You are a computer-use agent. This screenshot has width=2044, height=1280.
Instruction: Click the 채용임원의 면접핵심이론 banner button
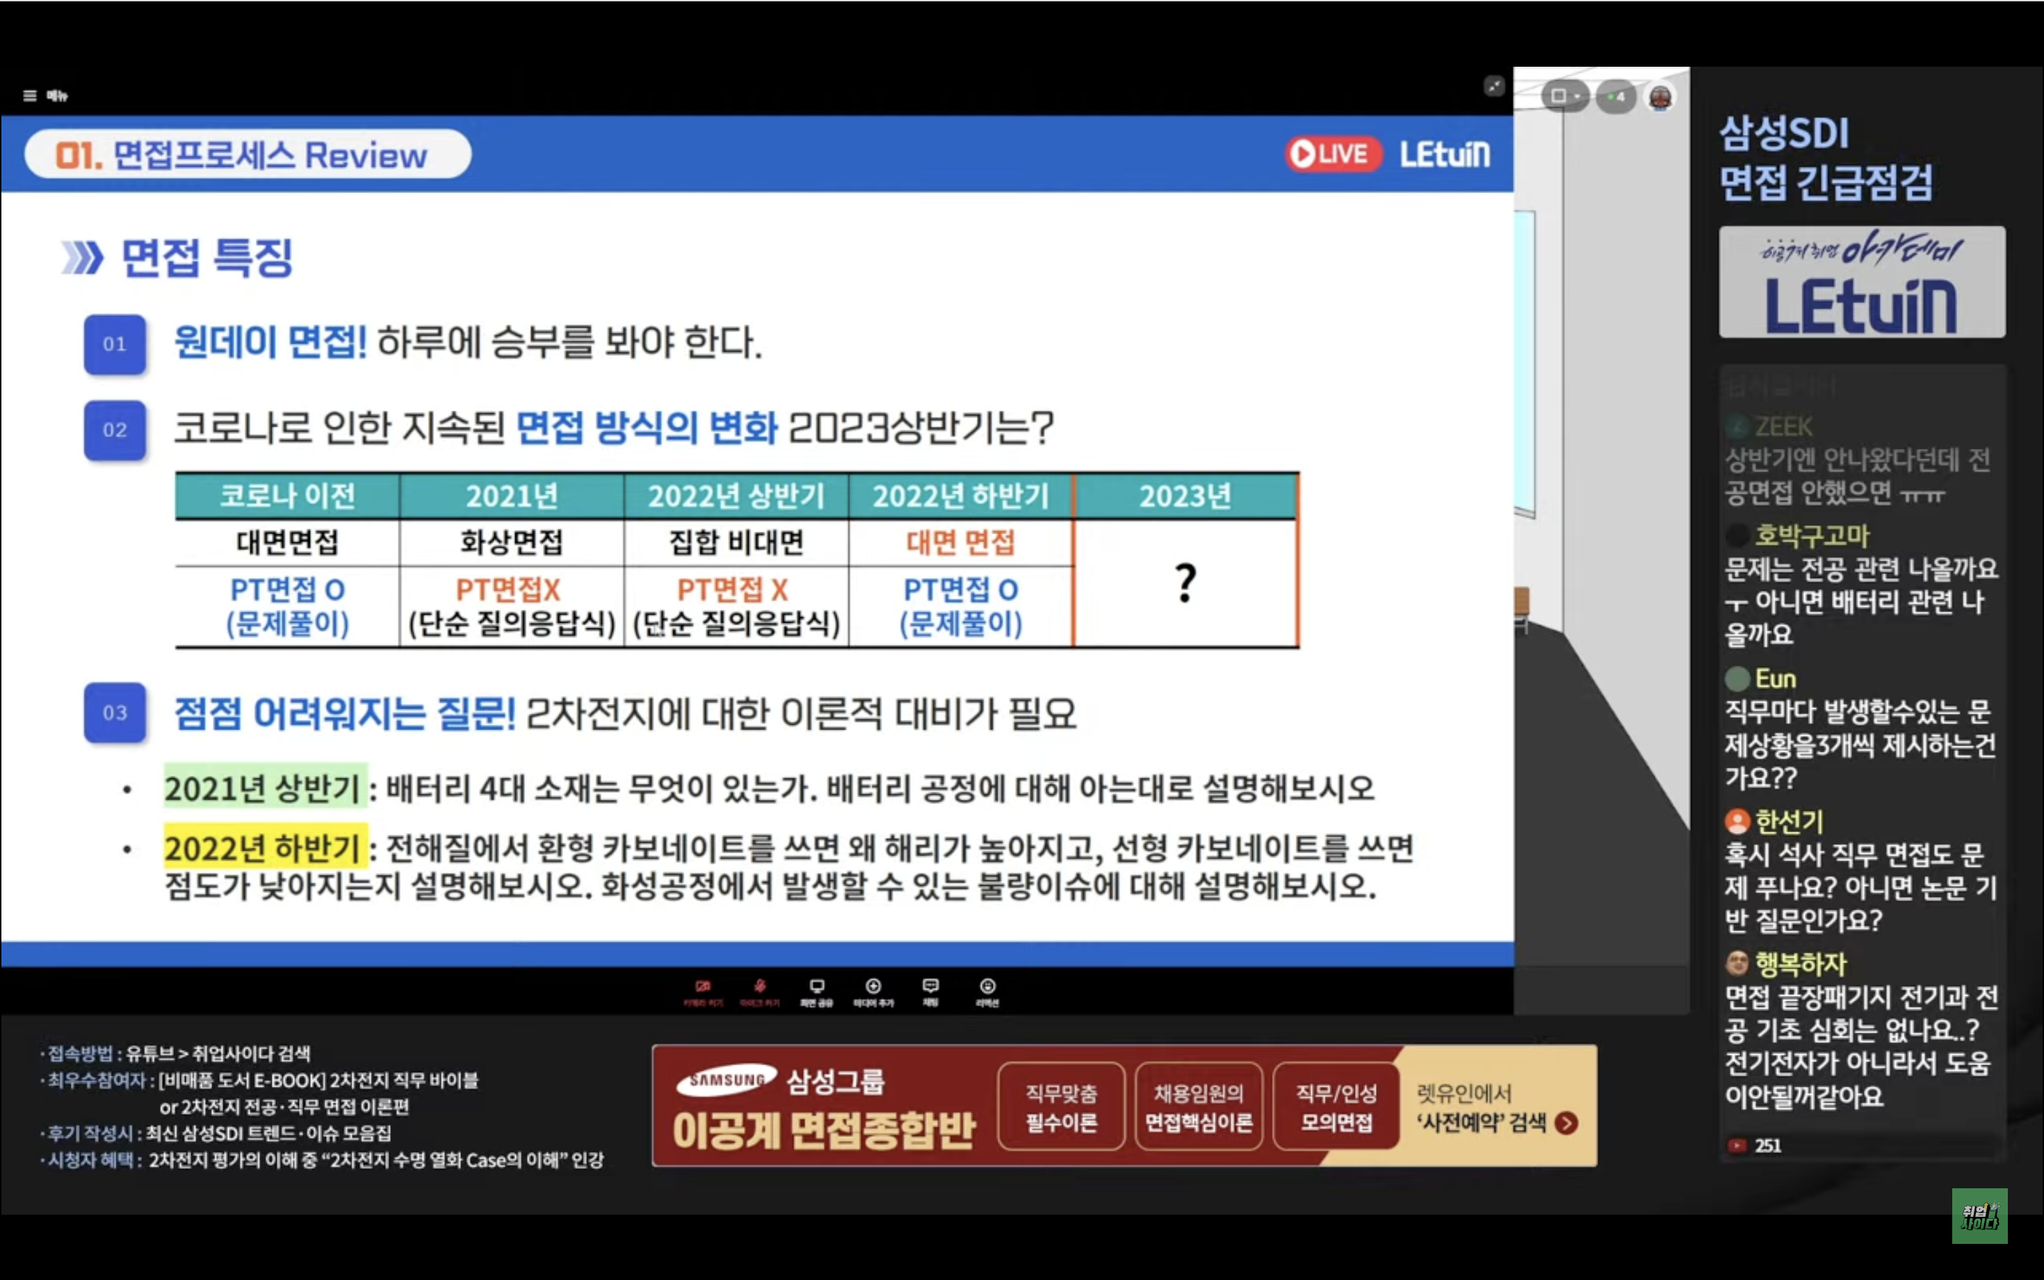1198,1106
